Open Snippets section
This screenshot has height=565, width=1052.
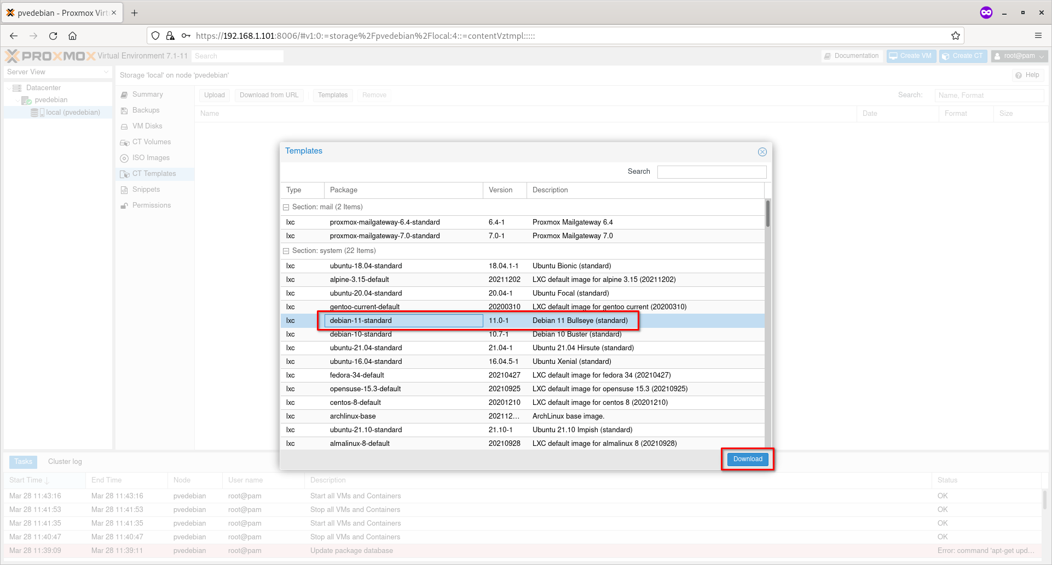pos(155,190)
